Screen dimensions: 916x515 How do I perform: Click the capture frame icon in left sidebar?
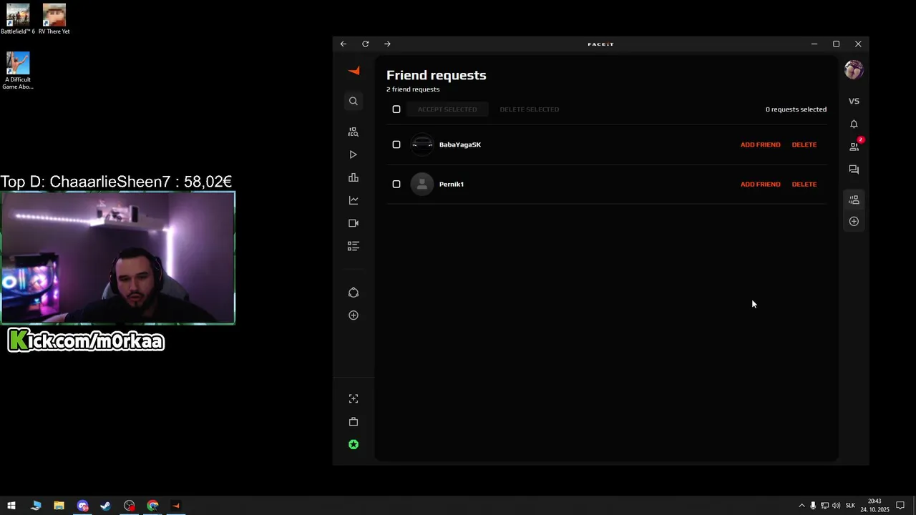coord(354,399)
